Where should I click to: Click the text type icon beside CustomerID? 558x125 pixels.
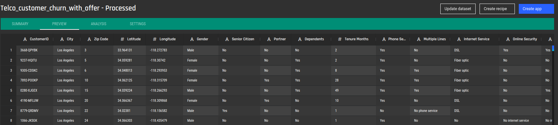(25, 39)
